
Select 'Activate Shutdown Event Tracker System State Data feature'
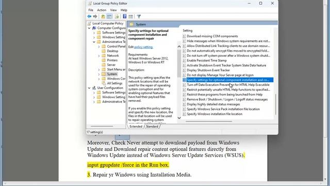click(226, 66)
